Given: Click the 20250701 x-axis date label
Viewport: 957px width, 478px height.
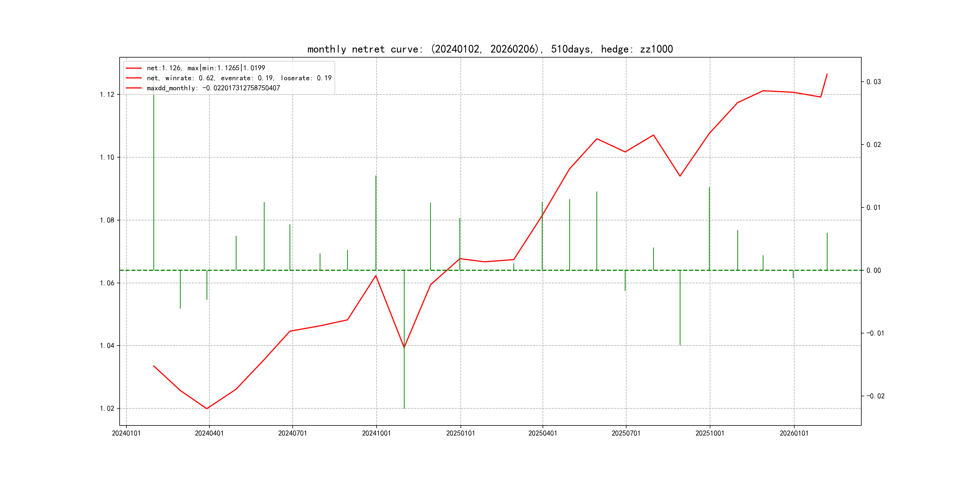Looking at the screenshot, I should [626, 433].
